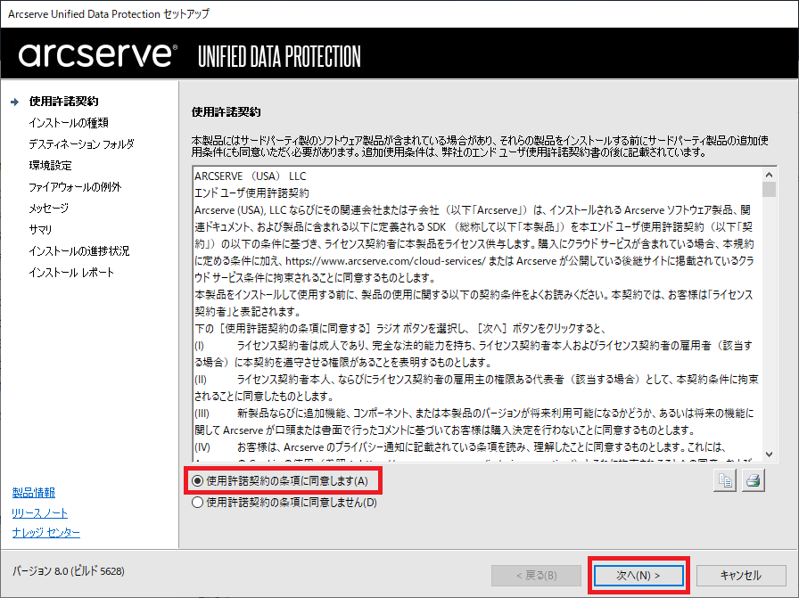
Task: Open the ナレッジ センター link
Action: pyautogui.click(x=45, y=532)
